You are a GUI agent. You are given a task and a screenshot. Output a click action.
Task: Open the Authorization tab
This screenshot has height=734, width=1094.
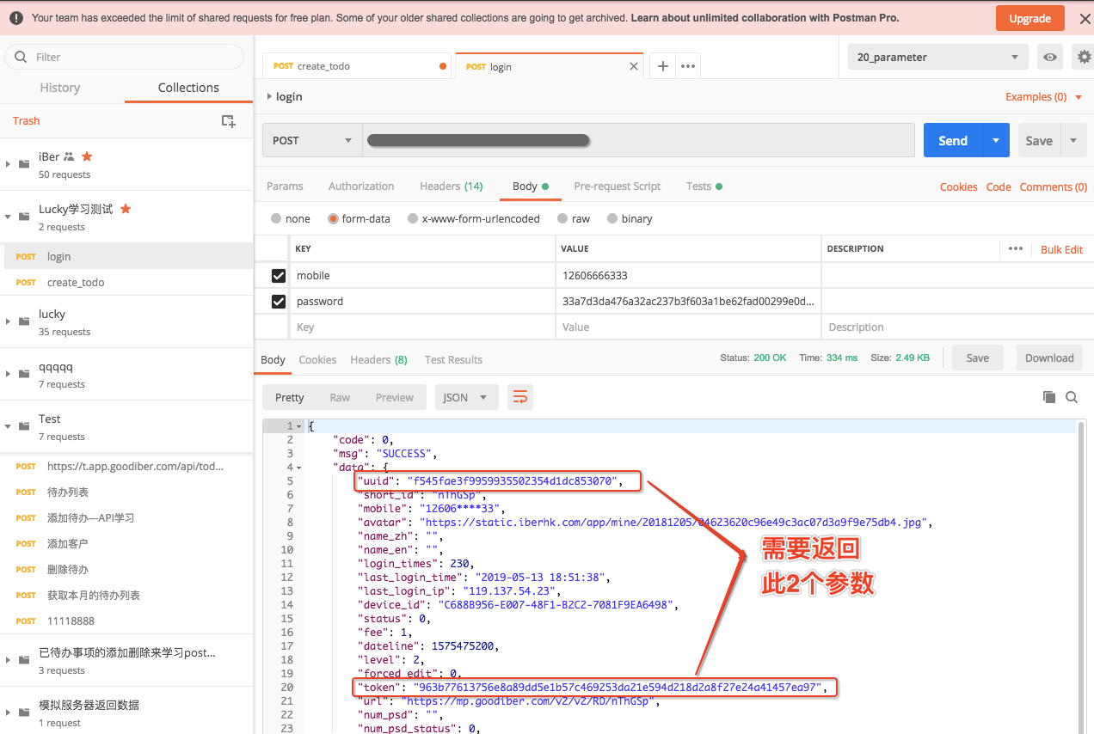tap(361, 187)
